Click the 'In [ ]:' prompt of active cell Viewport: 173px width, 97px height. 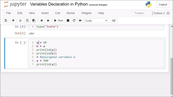coord(21,43)
